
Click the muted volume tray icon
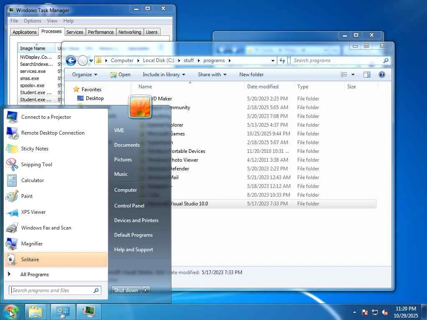[385, 312]
